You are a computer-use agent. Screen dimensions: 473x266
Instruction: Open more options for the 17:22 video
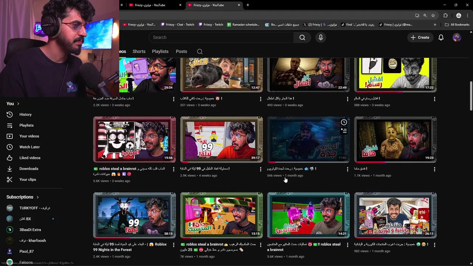click(435, 99)
